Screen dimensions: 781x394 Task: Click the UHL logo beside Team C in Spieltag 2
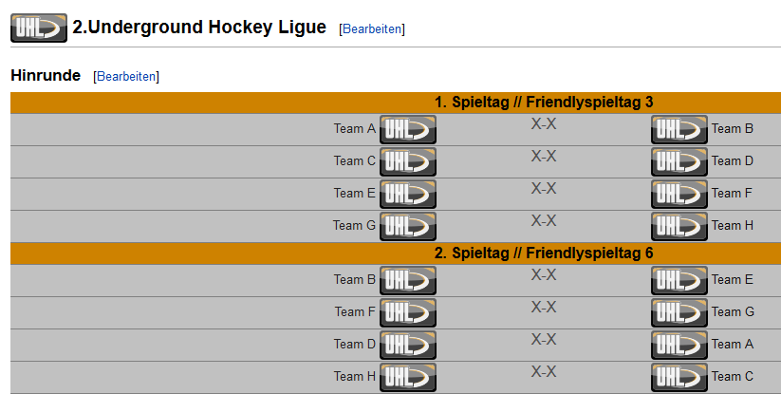tap(679, 378)
